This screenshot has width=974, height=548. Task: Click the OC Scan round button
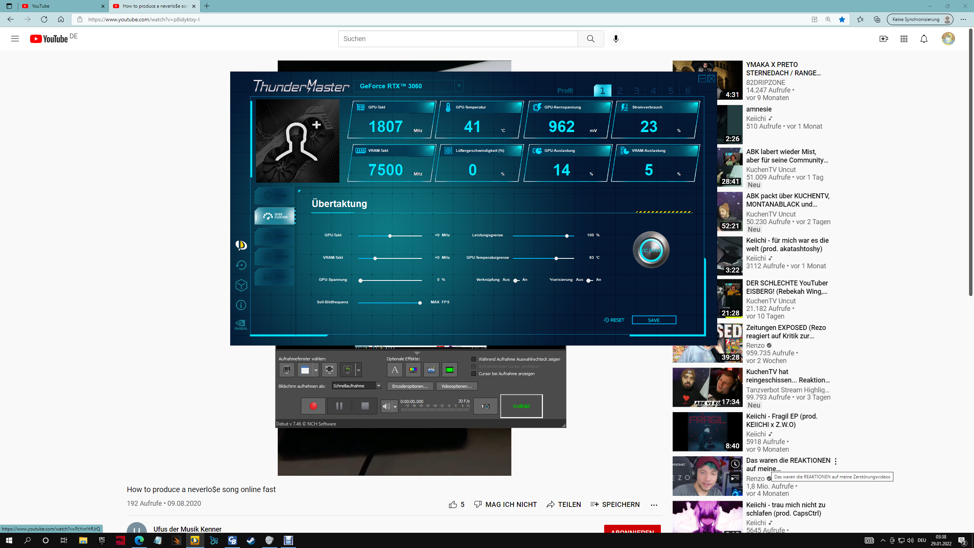coord(651,250)
